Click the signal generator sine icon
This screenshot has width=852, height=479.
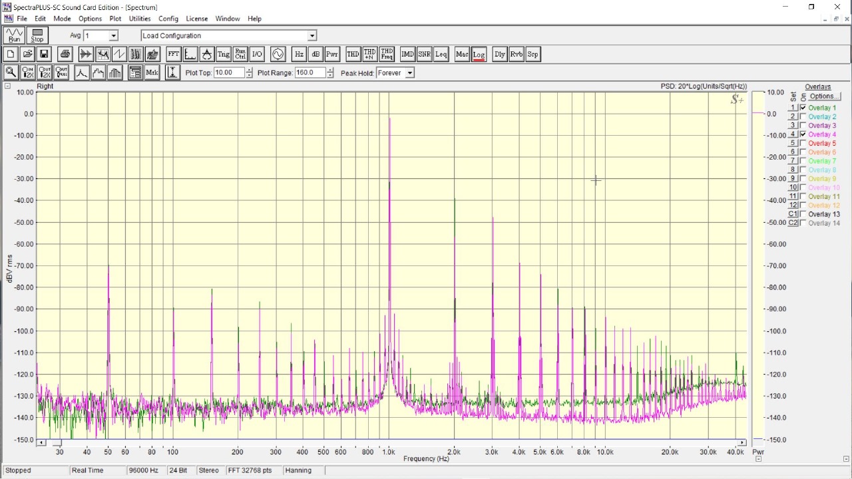(278, 55)
